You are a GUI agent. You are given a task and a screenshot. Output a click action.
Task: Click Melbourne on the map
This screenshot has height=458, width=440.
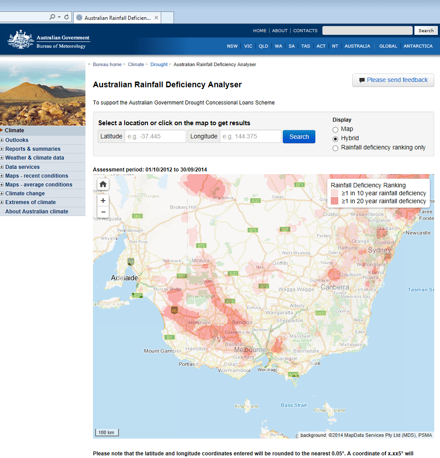pyautogui.click(x=250, y=350)
